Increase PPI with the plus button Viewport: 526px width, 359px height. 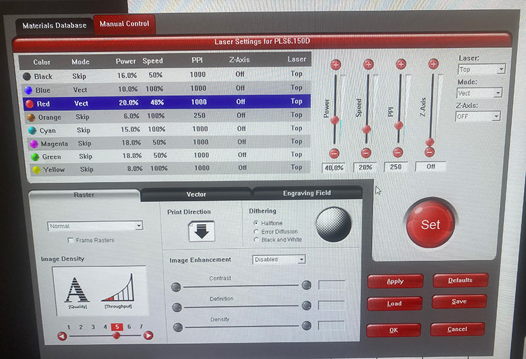click(x=401, y=64)
